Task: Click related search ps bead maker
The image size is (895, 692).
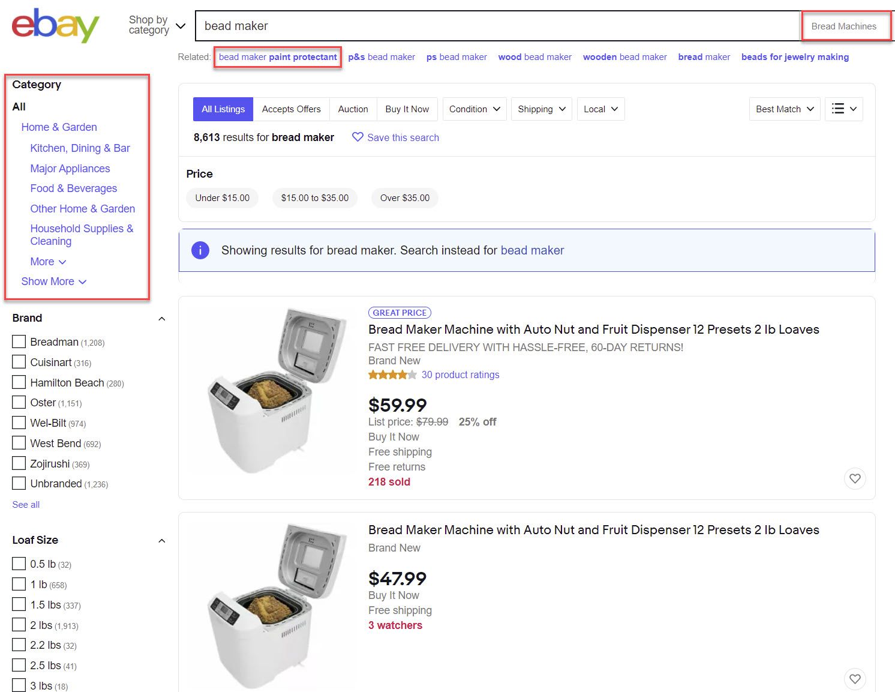Action: (x=456, y=57)
